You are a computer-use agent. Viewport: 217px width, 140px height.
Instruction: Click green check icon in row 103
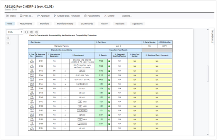tap(109, 71)
